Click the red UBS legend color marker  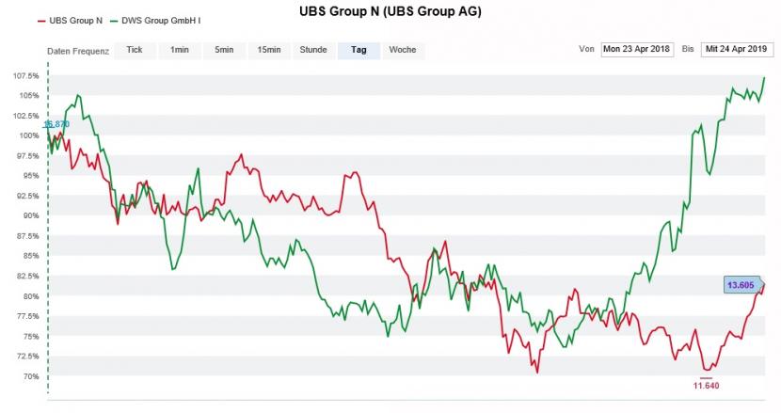(41, 22)
